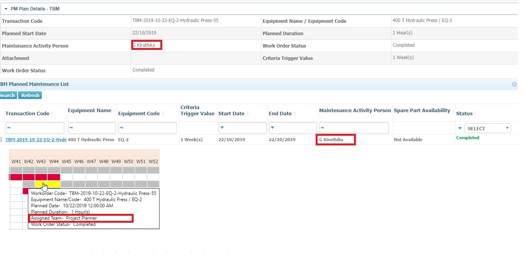
Task: Click the ~ operator in Maintenance Activity Person filter
Action: (323, 128)
